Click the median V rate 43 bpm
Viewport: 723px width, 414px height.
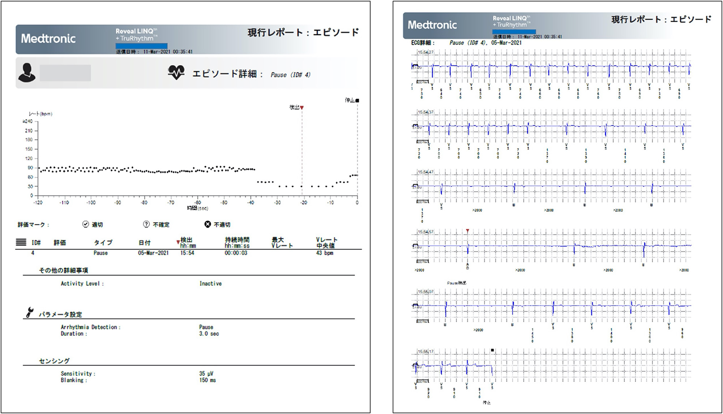point(325,253)
